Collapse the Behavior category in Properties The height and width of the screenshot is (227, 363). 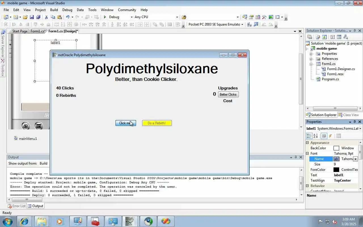coord(307,186)
